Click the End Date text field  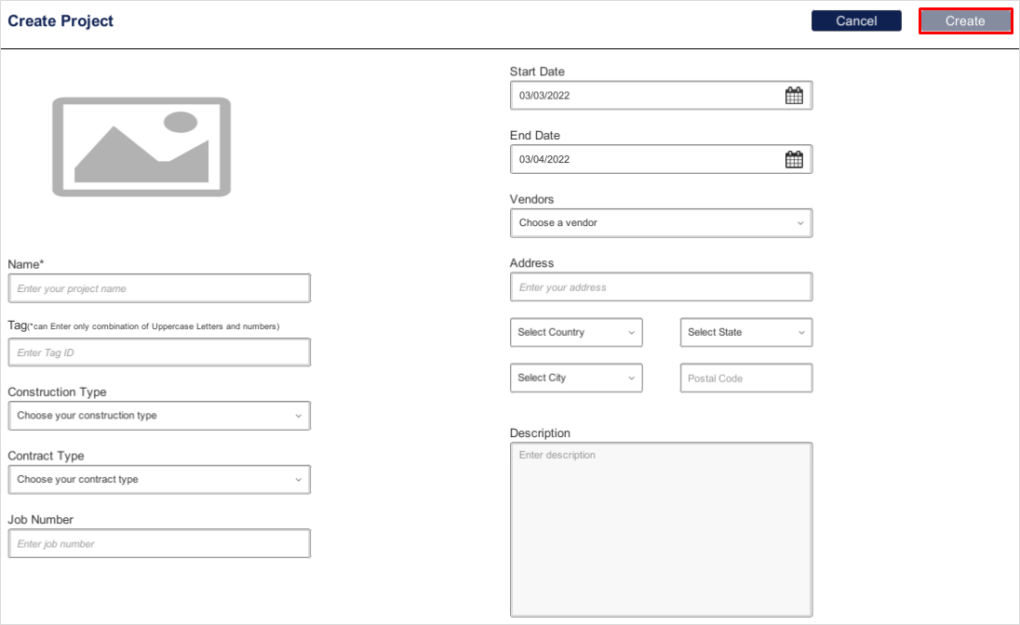pos(661,159)
